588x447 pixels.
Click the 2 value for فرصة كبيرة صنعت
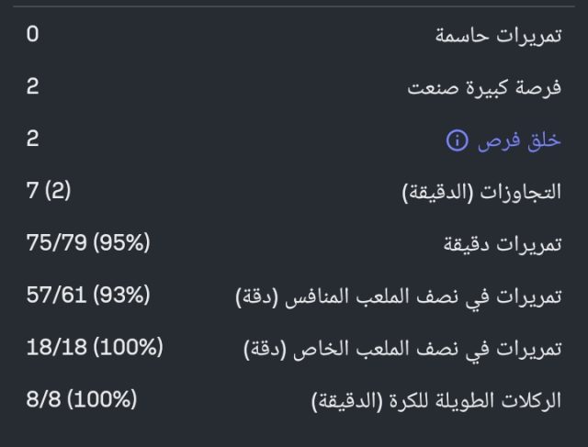pyautogui.click(x=33, y=87)
